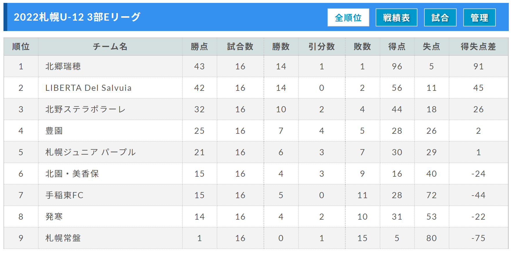Click the LIBERTA Del Salvuia team name
Screen dimensions: 512x253
(88, 88)
